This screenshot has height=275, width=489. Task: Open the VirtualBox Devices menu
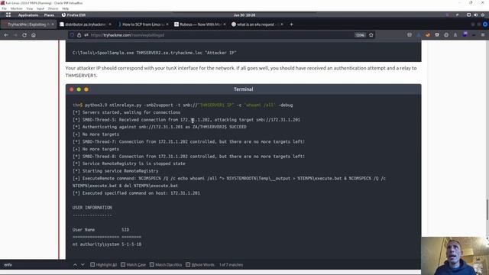point(53,8)
